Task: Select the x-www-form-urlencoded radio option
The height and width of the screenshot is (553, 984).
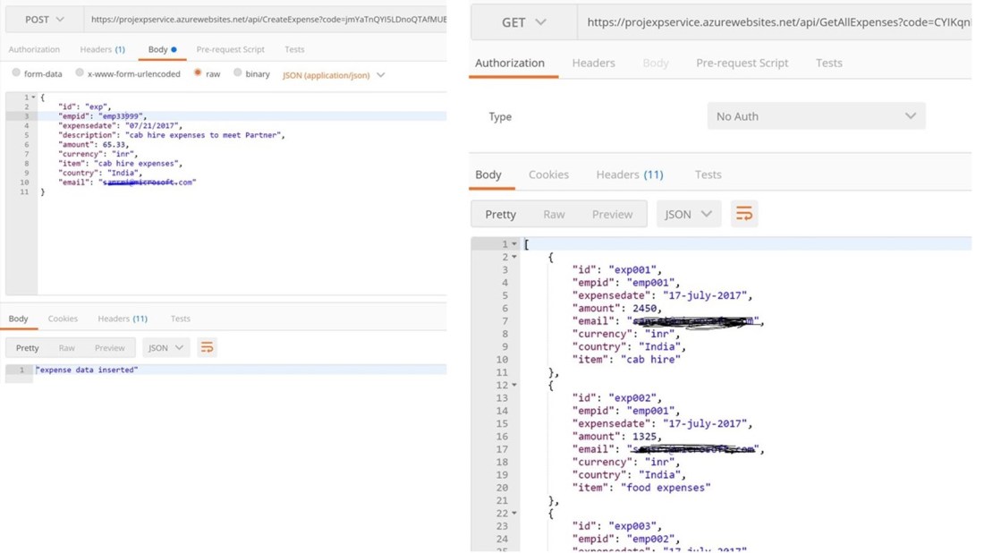Action: 80,74
